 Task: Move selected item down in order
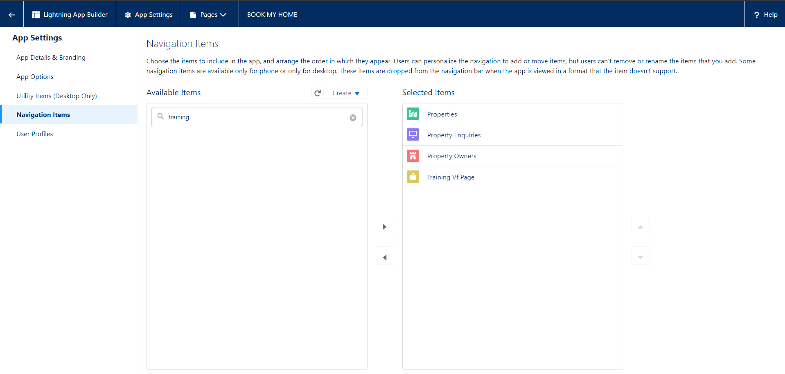(641, 257)
